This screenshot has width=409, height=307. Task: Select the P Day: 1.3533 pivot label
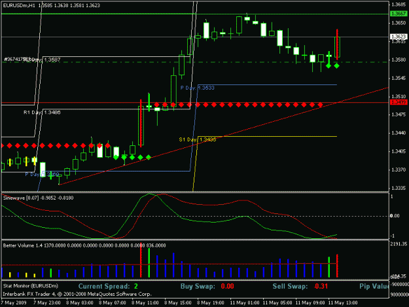pyautogui.click(x=198, y=88)
